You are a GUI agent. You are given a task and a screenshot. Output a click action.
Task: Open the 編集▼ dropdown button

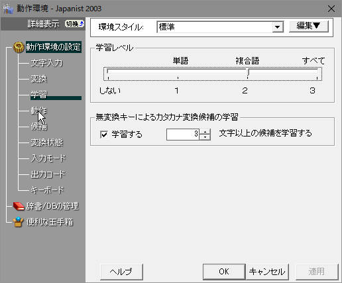[x=309, y=26]
